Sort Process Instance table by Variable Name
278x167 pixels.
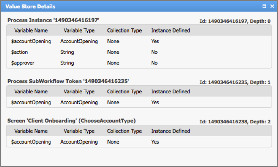(x=31, y=30)
